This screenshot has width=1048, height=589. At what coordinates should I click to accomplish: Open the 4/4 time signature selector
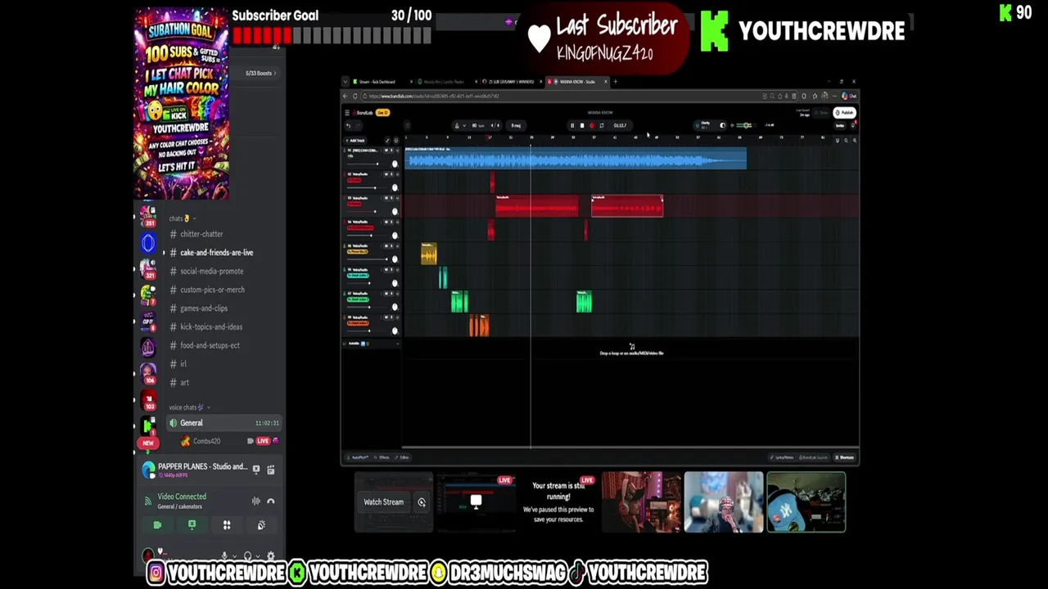point(495,125)
